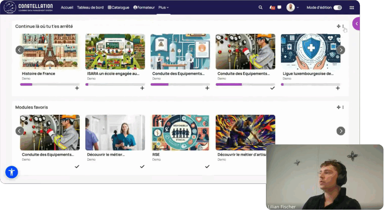This screenshot has height=210, width=388.
Task: Open three-dot menu of Modules favoris block
Action: 343,107
